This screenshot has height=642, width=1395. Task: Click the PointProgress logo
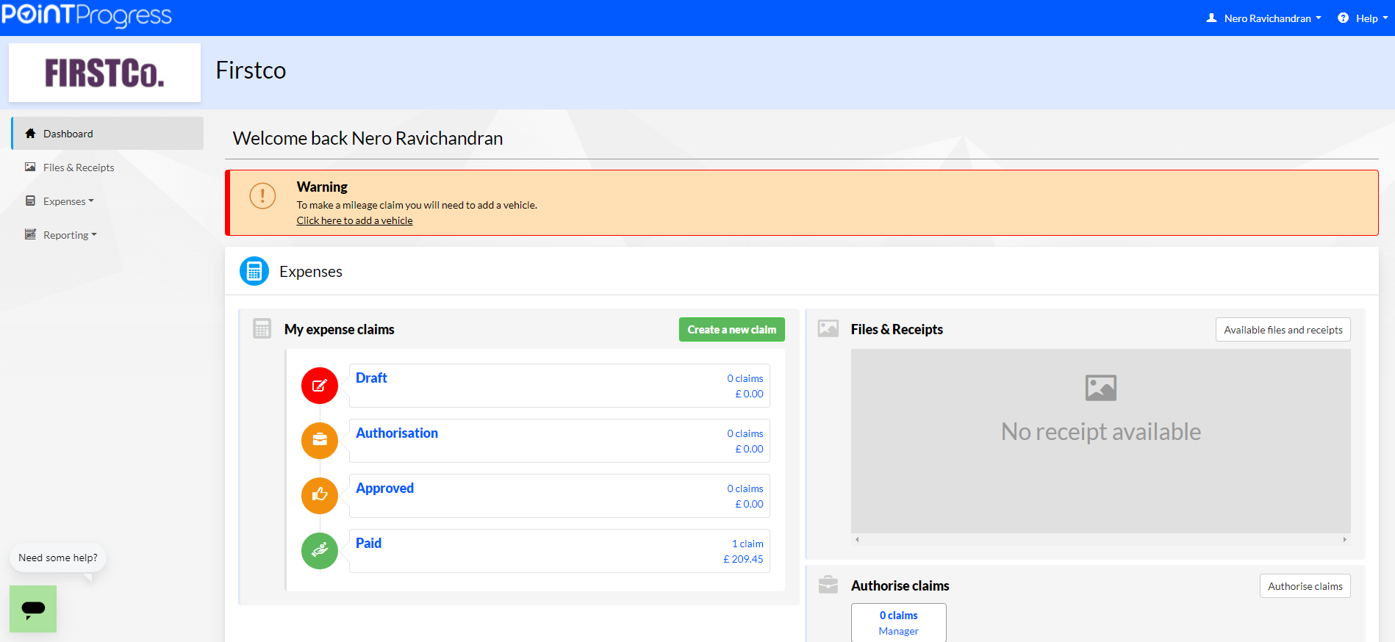coord(87,15)
